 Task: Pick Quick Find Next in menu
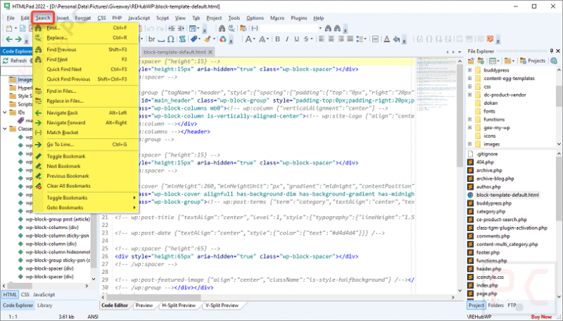click(x=86, y=69)
